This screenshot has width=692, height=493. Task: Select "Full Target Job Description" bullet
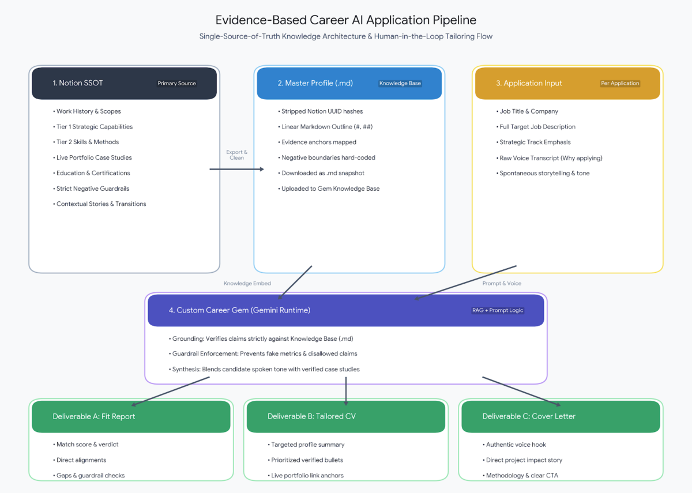click(x=536, y=127)
